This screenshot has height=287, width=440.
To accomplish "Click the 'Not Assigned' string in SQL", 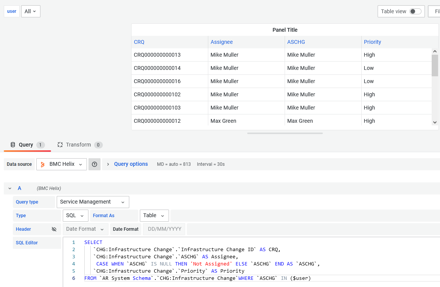I will [211, 264].
